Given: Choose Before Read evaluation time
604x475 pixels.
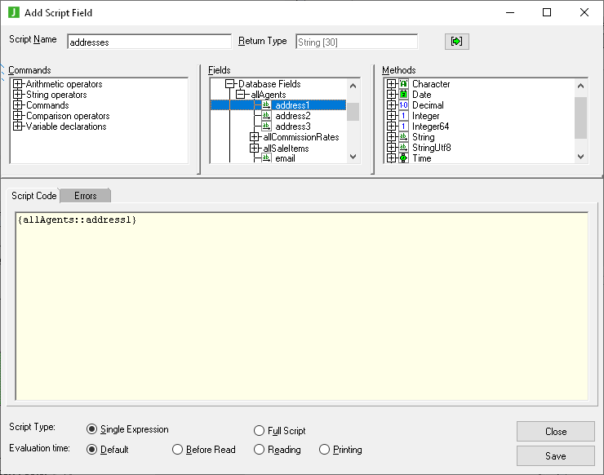Looking at the screenshot, I should coord(178,450).
